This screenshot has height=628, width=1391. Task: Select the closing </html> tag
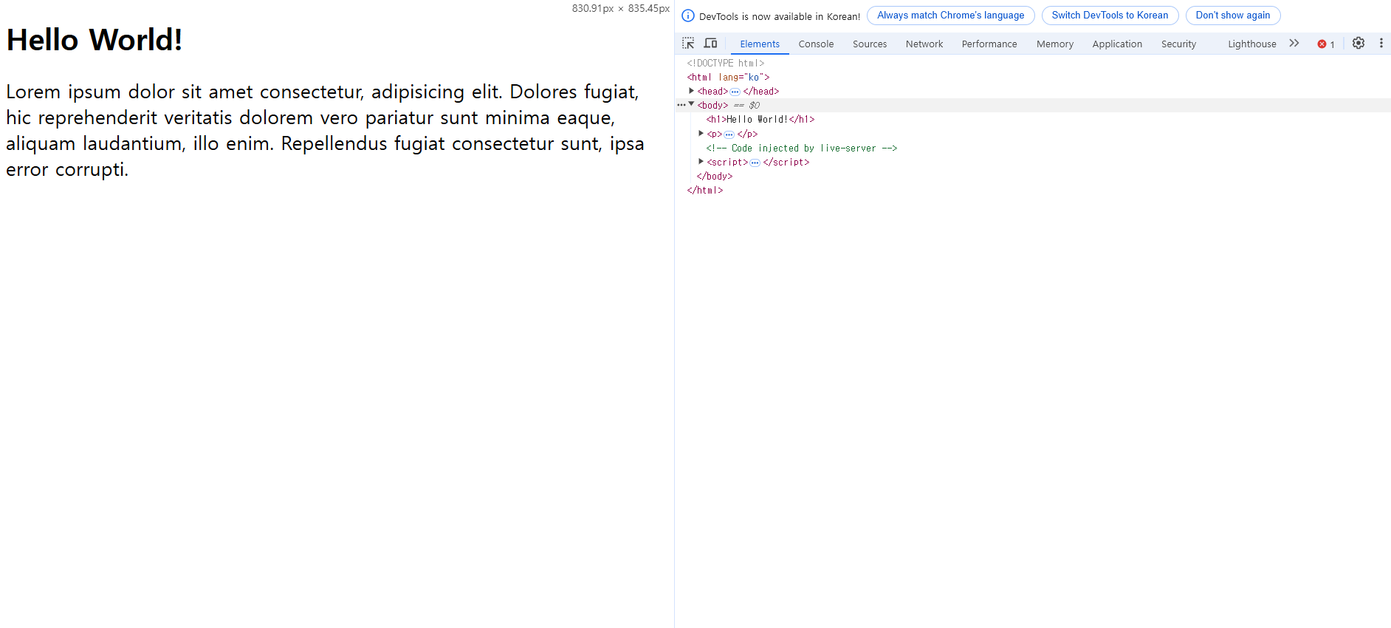[705, 190]
